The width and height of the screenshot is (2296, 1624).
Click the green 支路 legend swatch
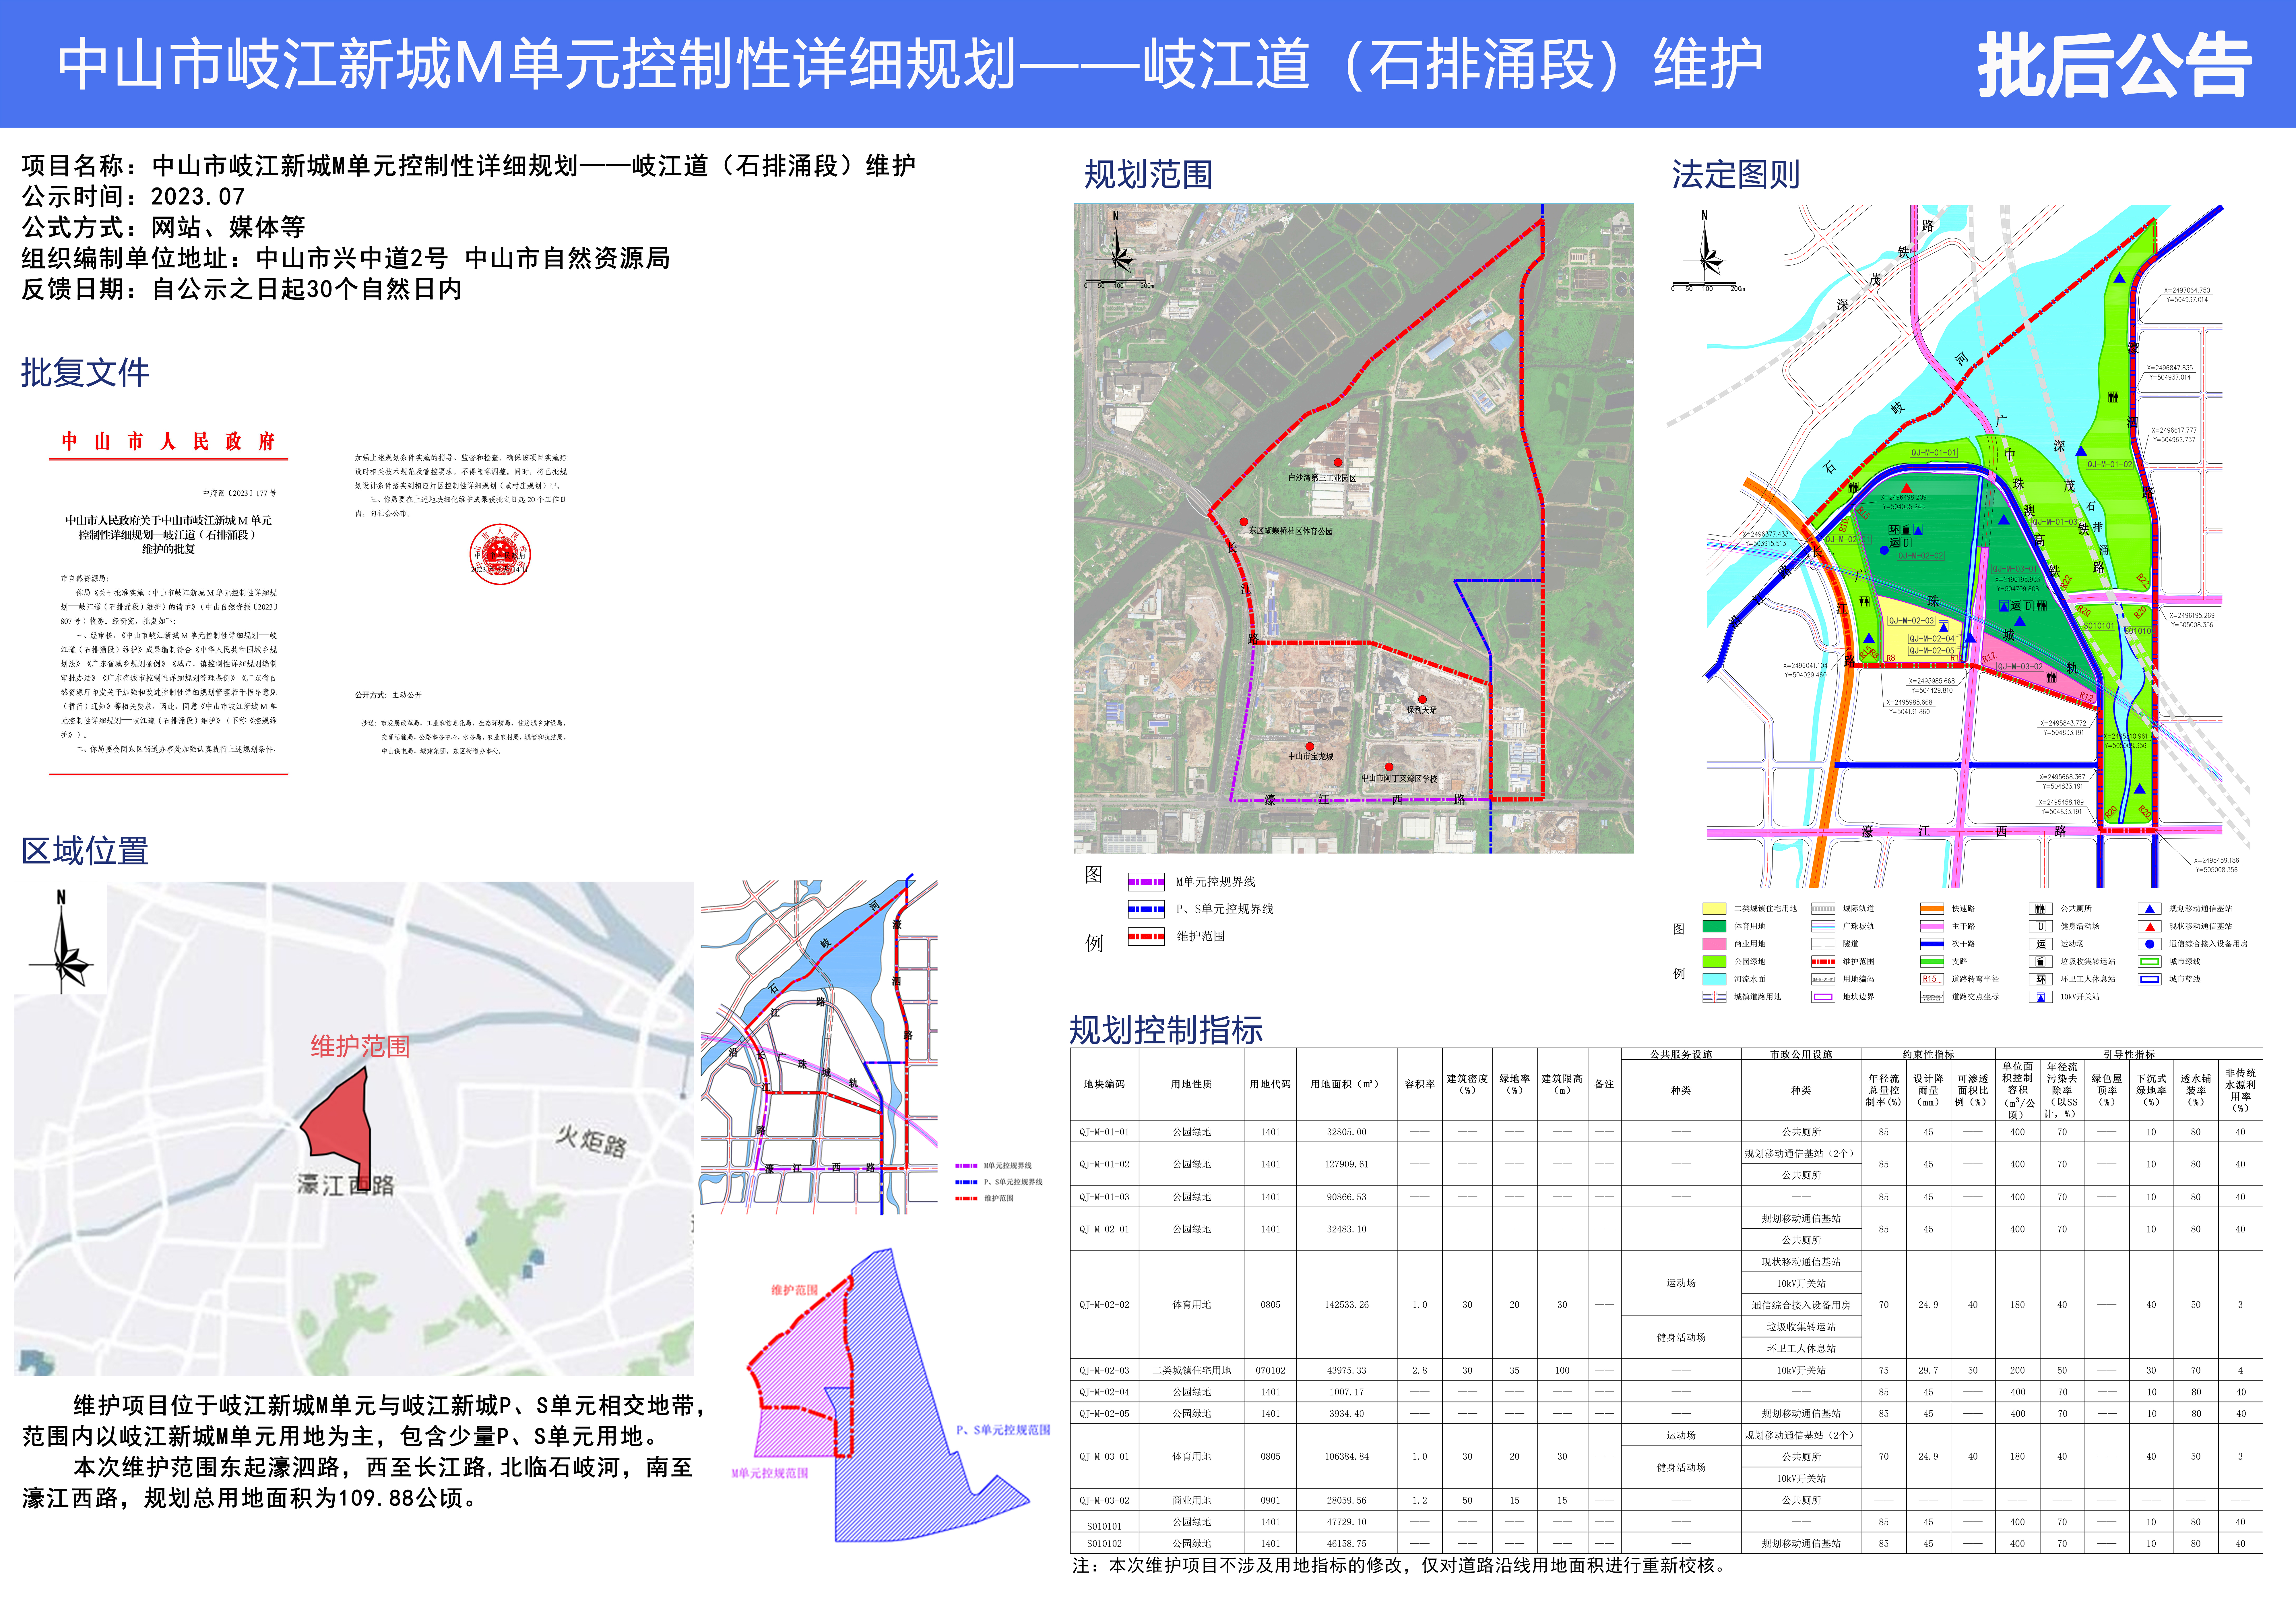1932,962
